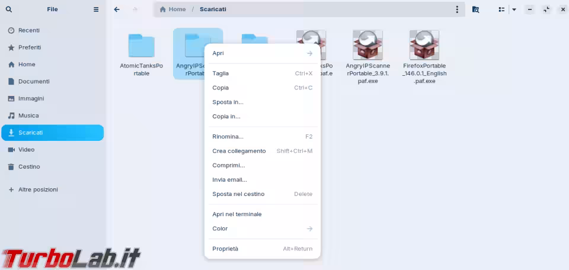The image size is (569, 270).
Task: Expand the view options dropdown arrow
Action: point(514,9)
